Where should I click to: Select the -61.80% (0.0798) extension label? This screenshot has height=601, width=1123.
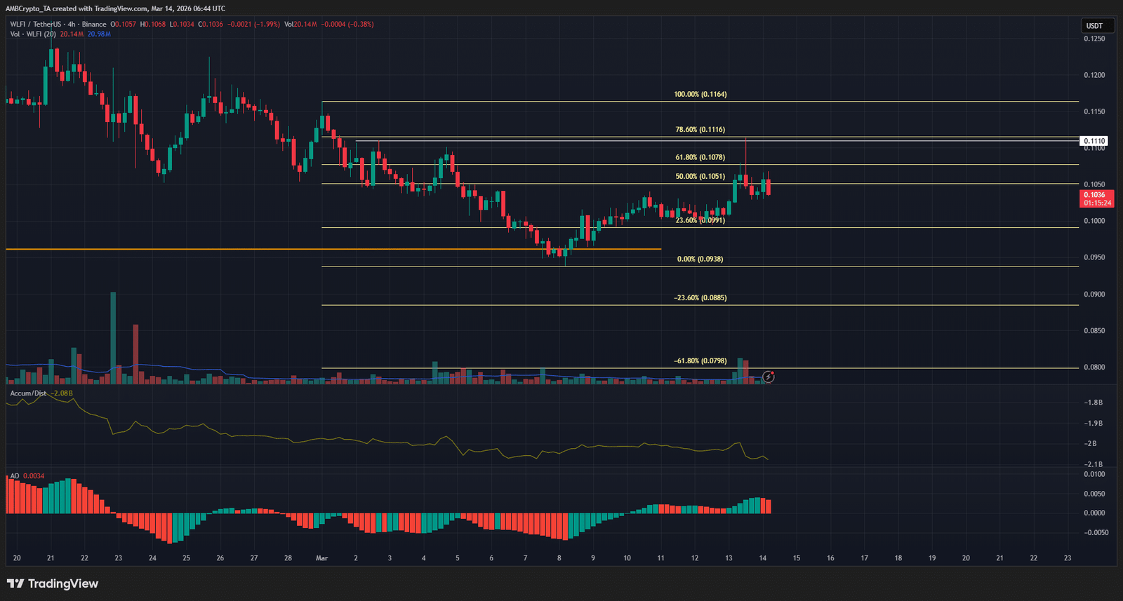click(700, 361)
